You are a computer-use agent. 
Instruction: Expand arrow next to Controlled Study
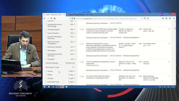click(75, 82)
